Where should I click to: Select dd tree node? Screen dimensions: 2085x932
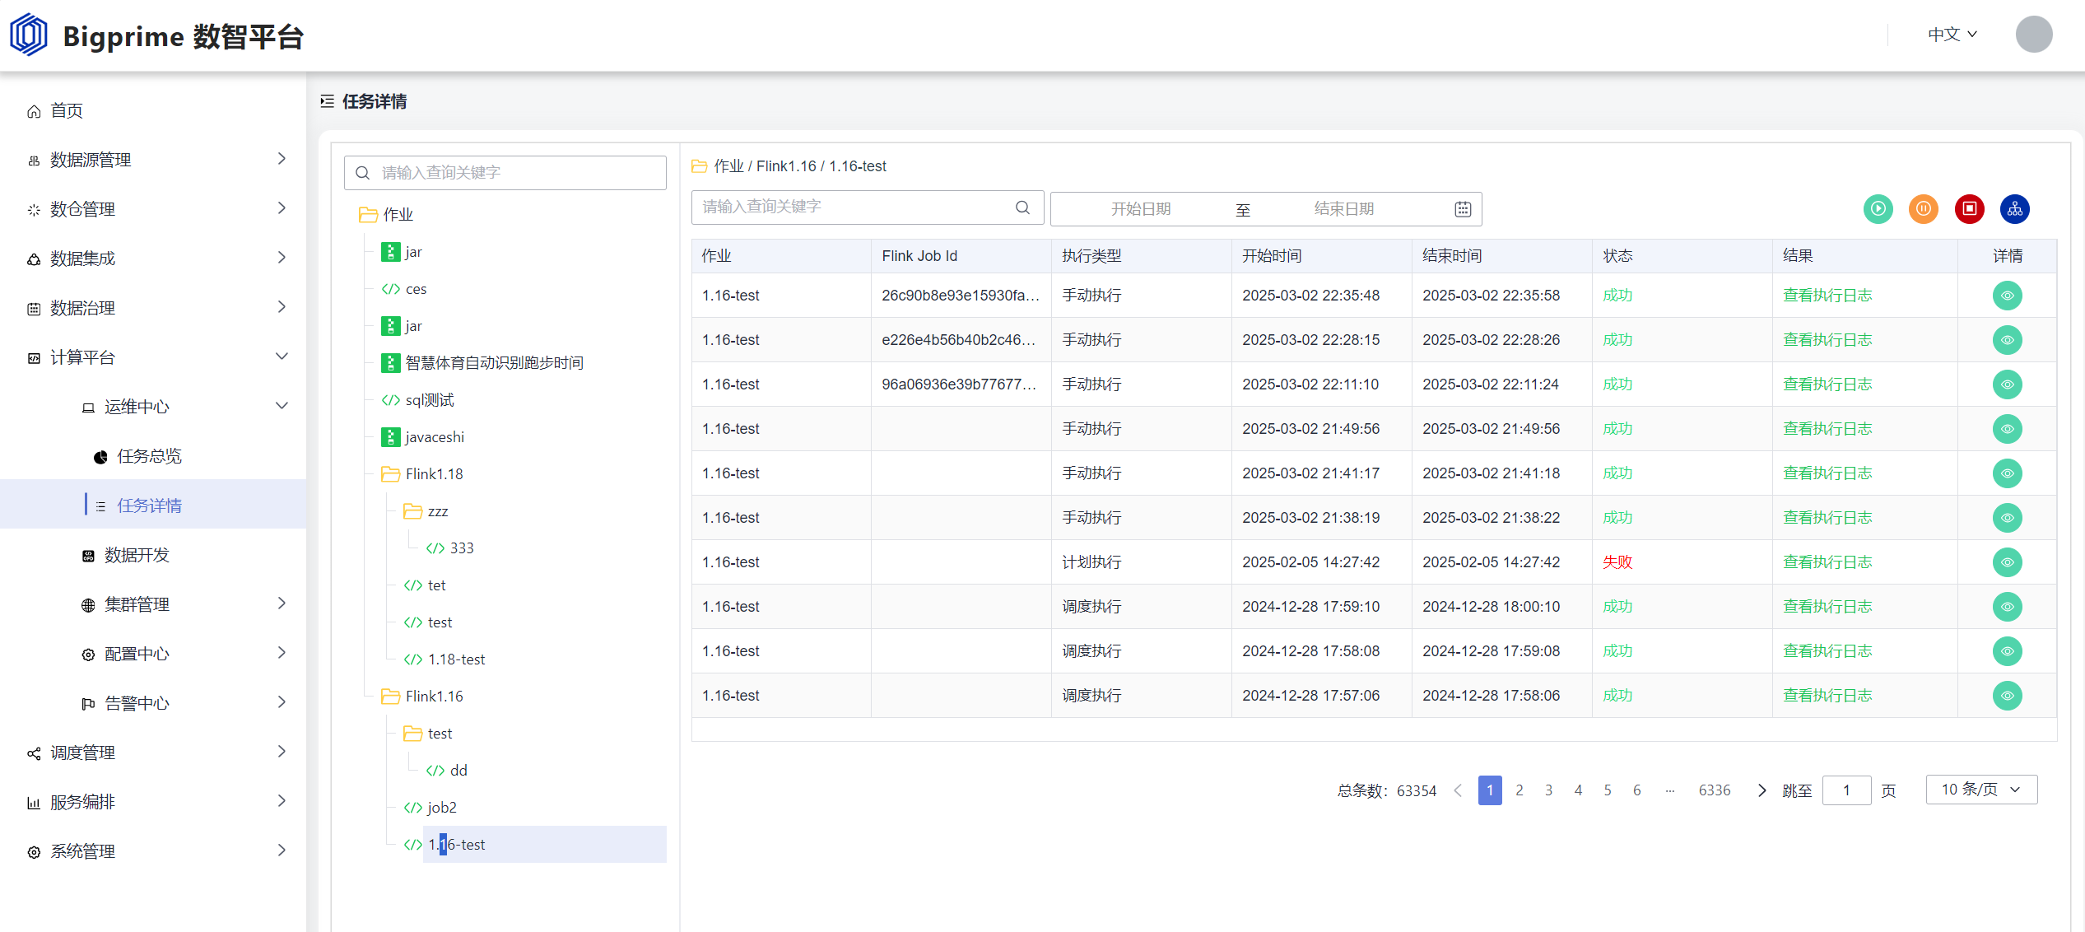coord(458,771)
